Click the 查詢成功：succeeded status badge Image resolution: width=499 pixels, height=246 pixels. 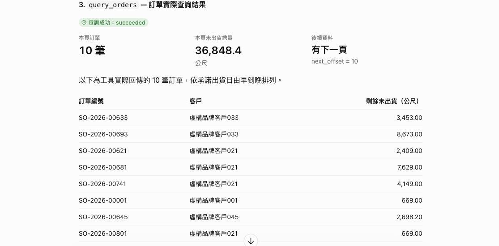114,23
